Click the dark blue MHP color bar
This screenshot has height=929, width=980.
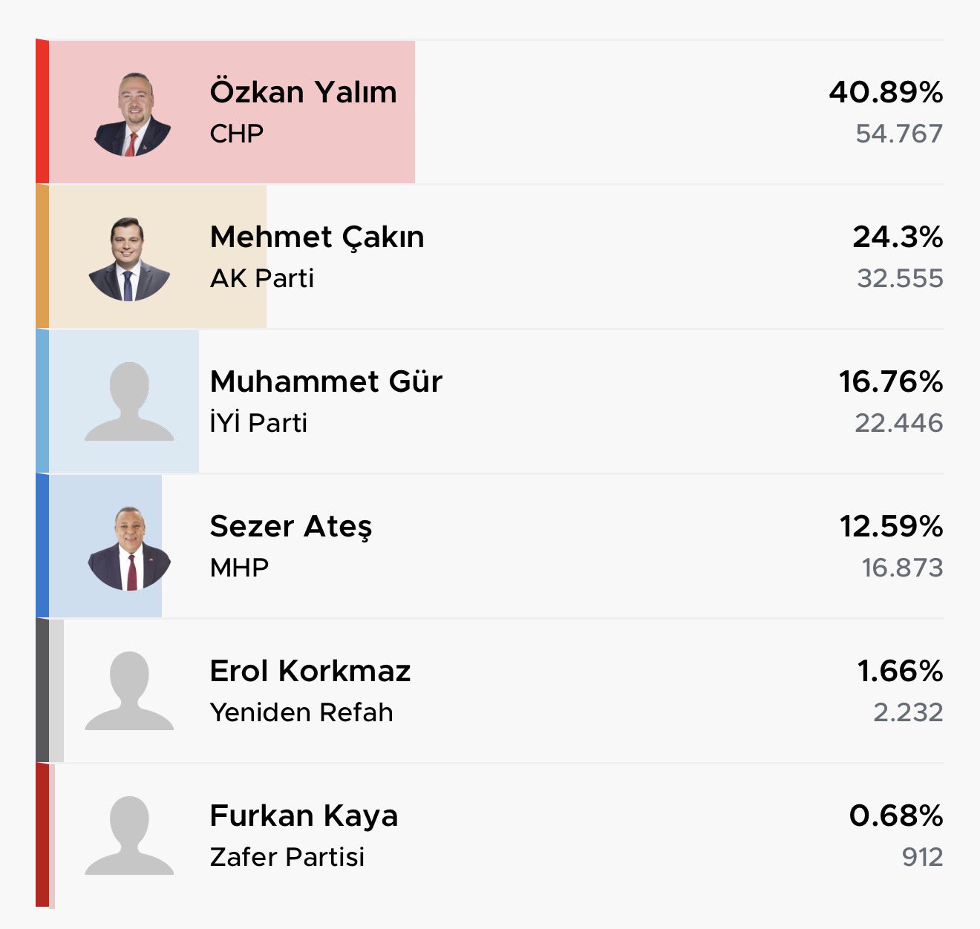(x=42, y=545)
